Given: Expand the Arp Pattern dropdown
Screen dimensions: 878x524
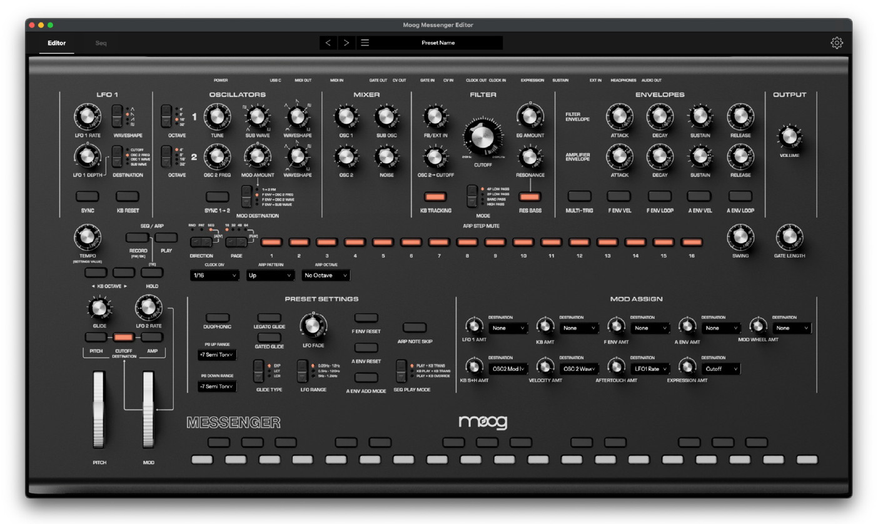Looking at the screenshot, I should click(270, 275).
